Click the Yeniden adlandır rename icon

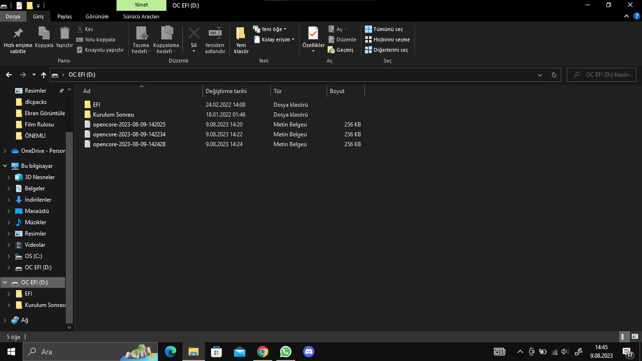coord(215,34)
